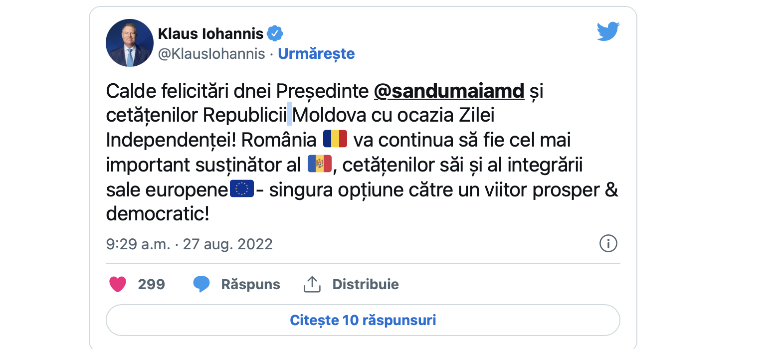
Task: Click the Răspuns reply label
Action: pyautogui.click(x=250, y=285)
